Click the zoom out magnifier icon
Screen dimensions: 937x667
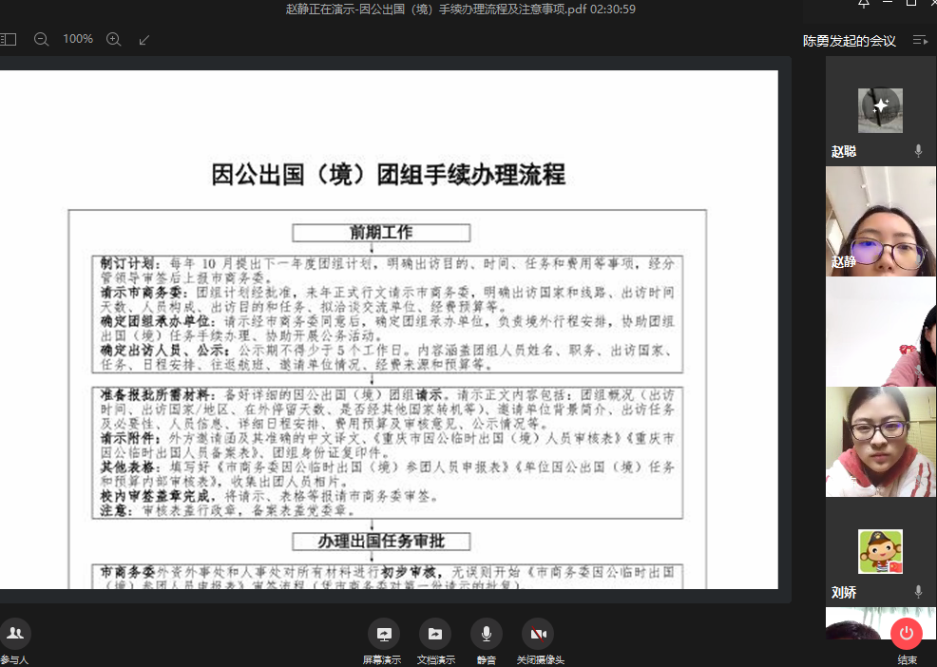tap(41, 39)
